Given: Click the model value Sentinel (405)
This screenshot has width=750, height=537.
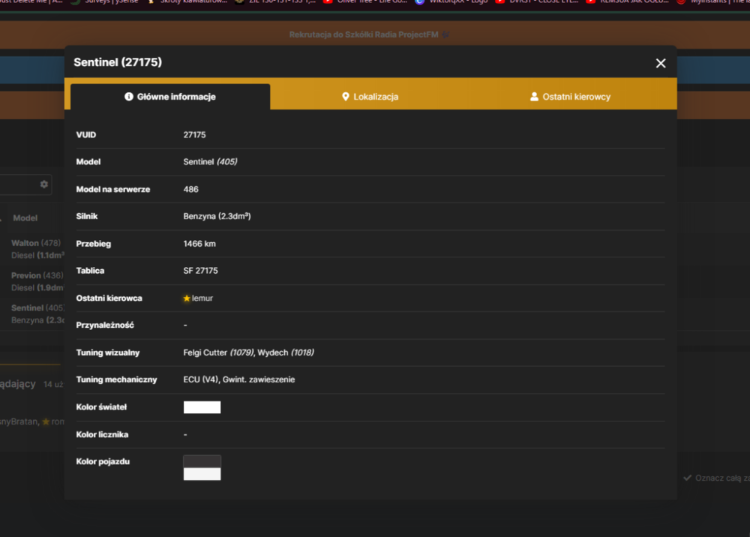Looking at the screenshot, I should tap(210, 162).
